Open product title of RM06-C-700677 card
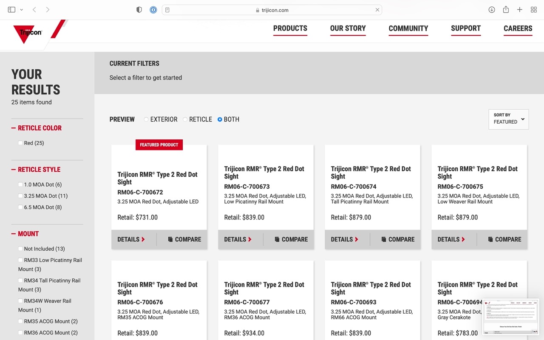This screenshot has height=340, width=544. [264, 288]
